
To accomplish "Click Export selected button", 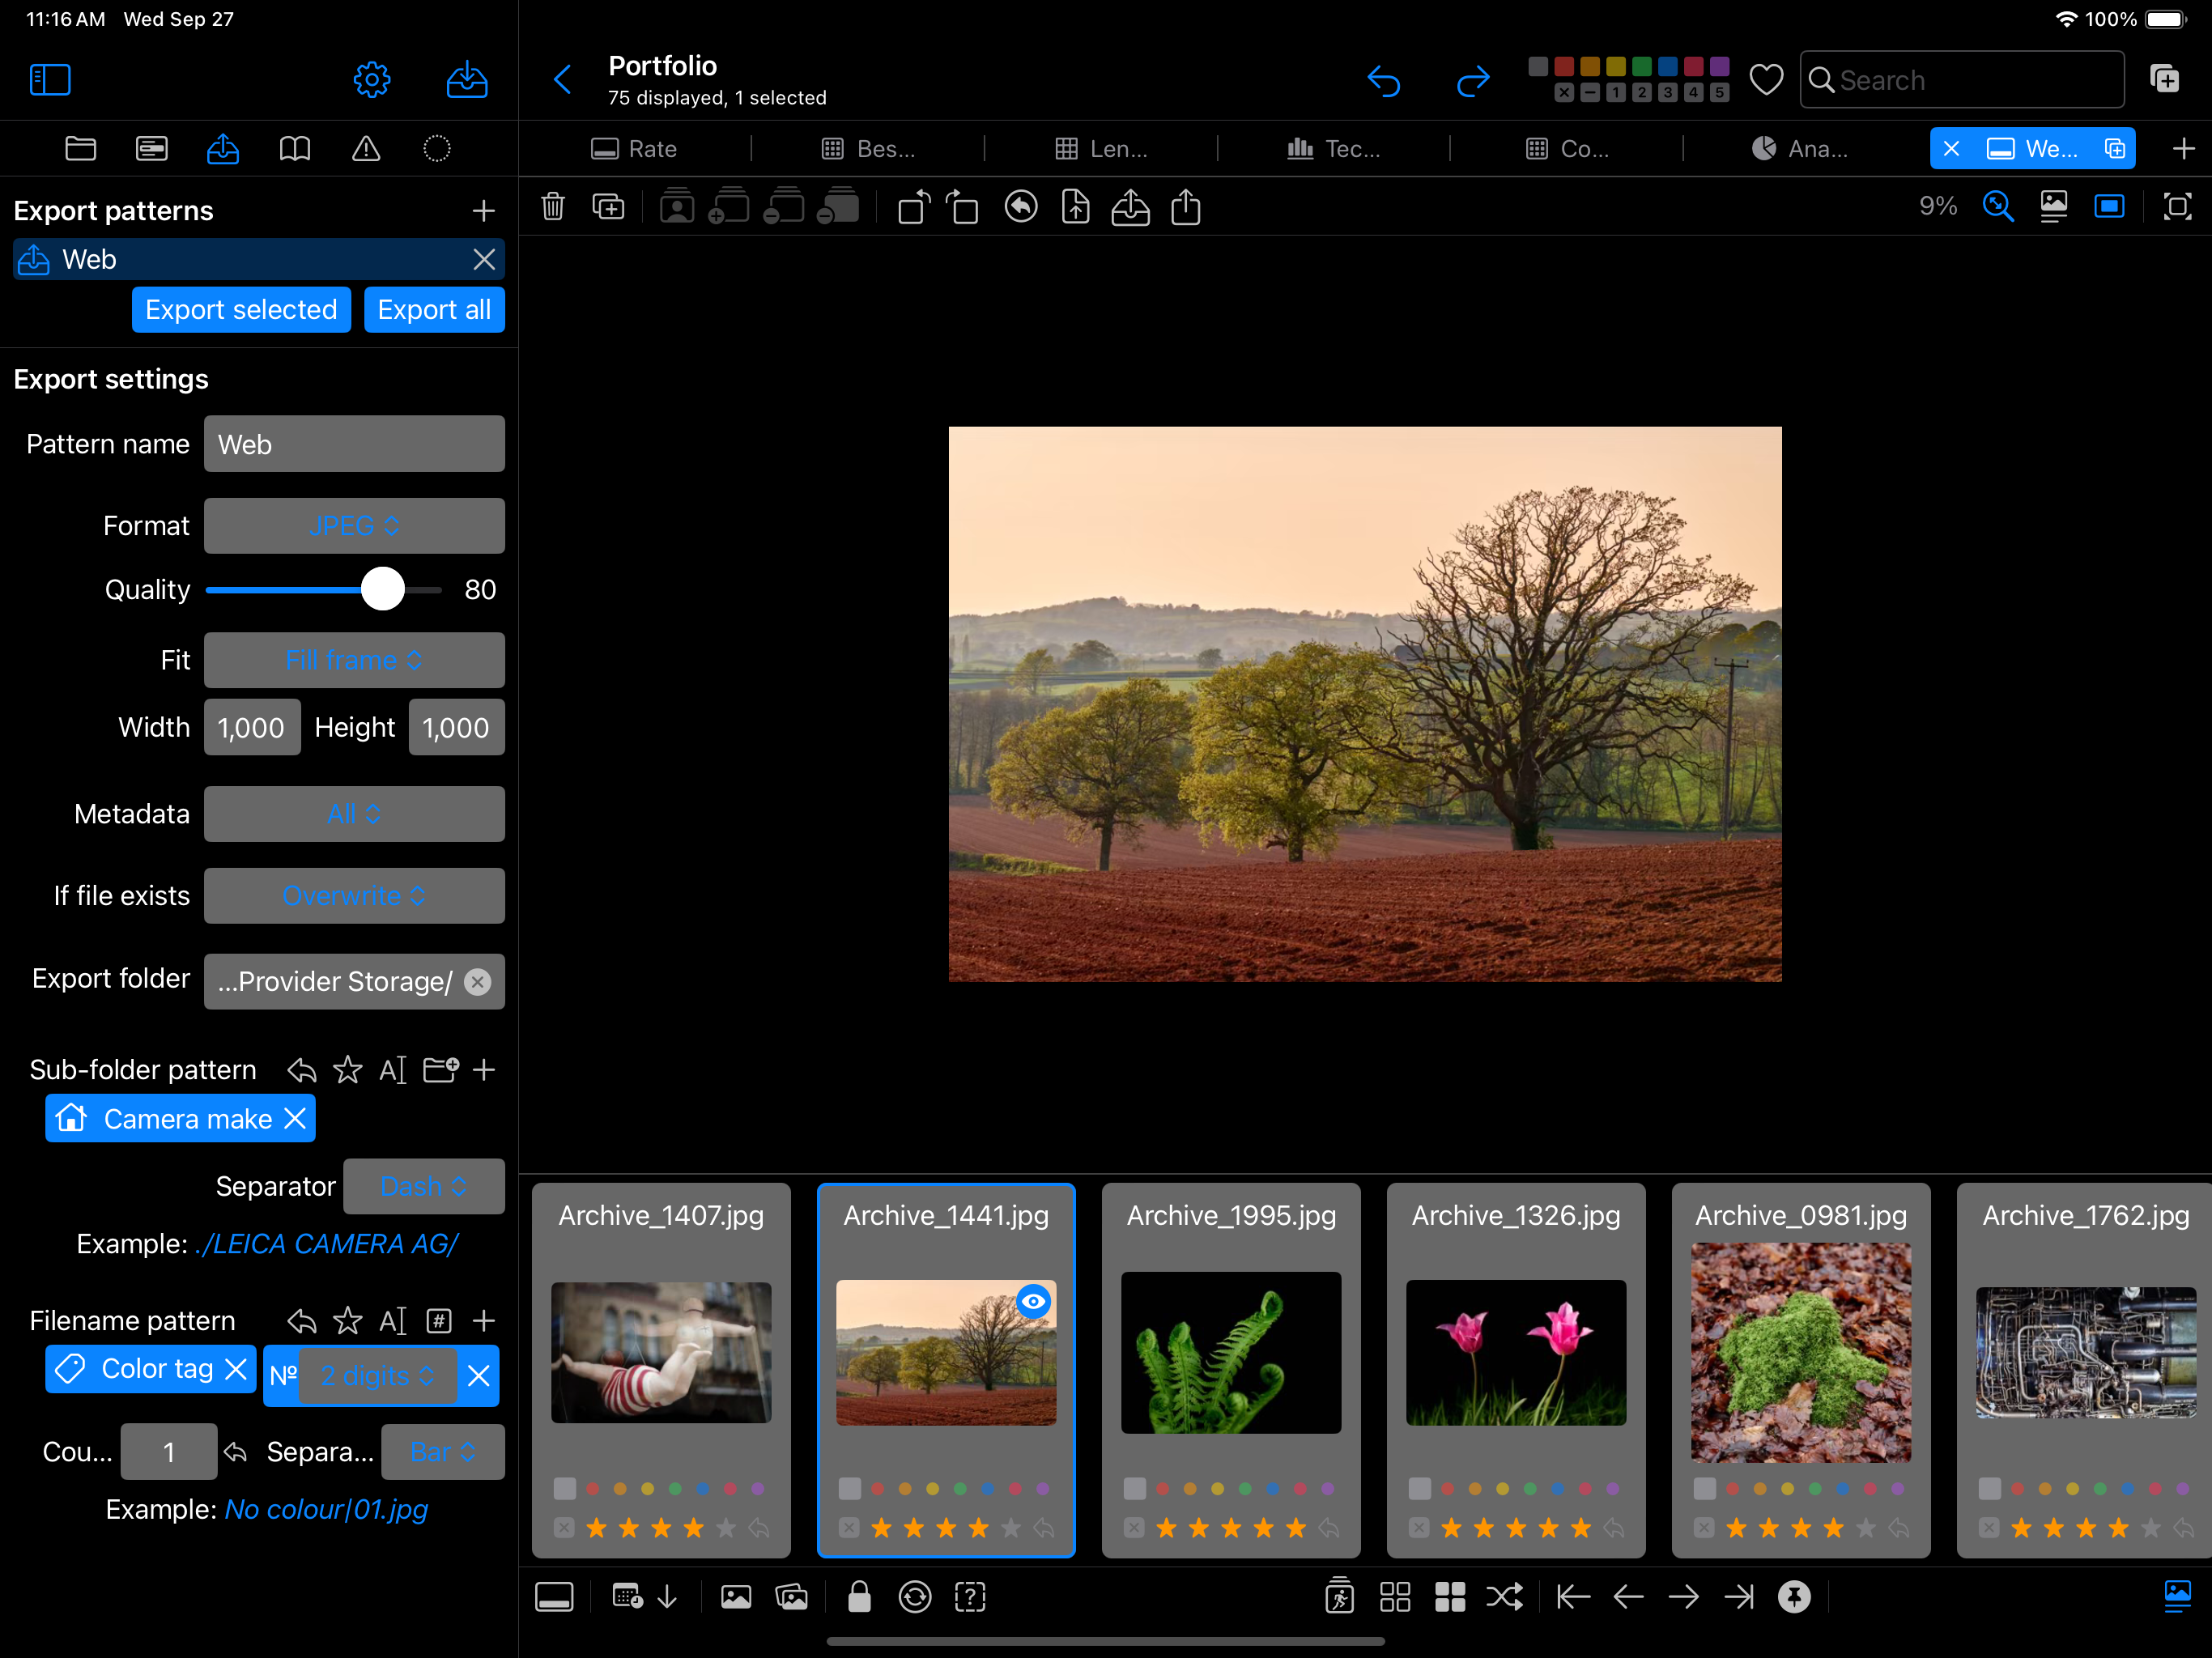I will point(241,310).
